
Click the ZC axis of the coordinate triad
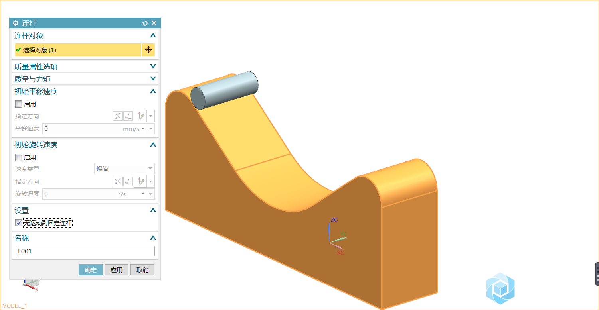click(x=330, y=230)
